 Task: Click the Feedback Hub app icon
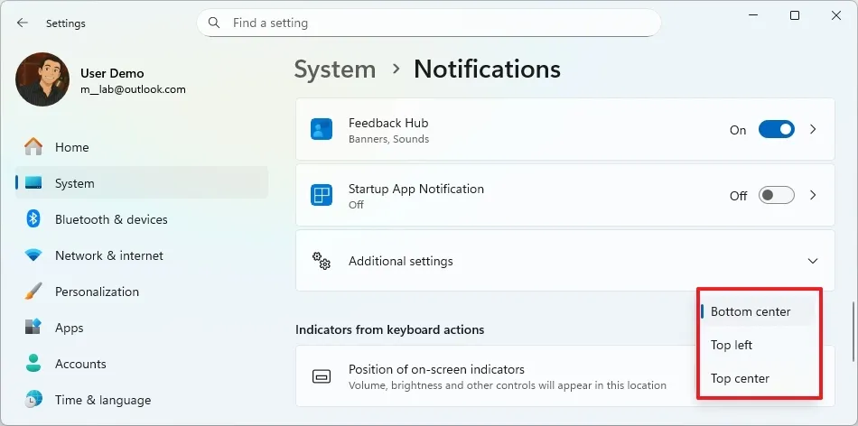[x=322, y=130]
